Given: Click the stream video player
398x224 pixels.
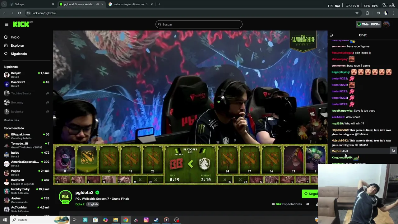Looking at the screenshot, I should pos(190,107).
